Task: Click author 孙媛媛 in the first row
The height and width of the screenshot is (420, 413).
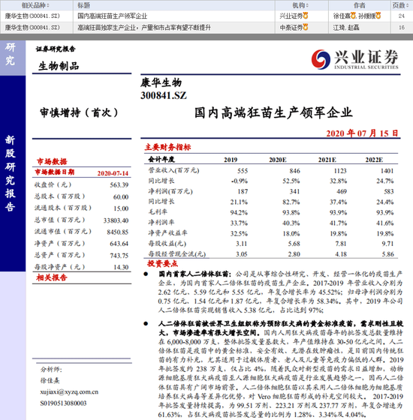Action: point(367,16)
